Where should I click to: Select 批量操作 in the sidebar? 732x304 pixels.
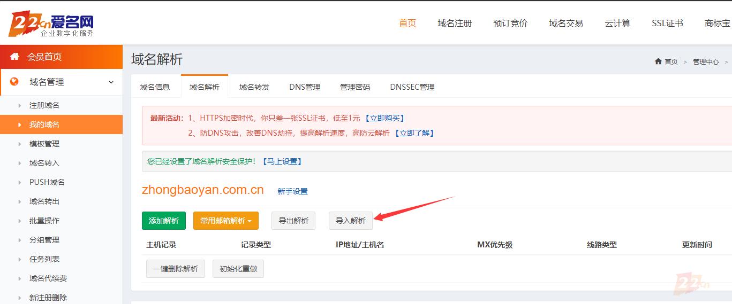coord(44,221)
